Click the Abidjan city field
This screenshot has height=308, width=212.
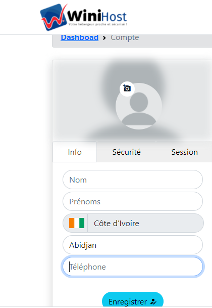pyautogui.click(x=133, y=245)
